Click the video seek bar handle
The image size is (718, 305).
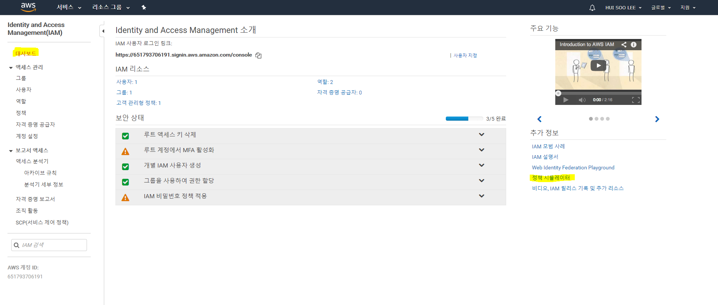click(558, 93)
